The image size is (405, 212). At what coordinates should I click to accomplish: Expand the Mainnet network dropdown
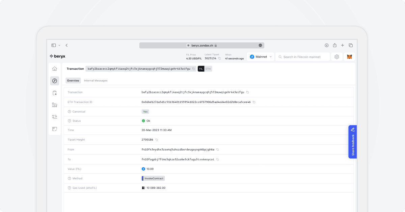click(261, 57)
